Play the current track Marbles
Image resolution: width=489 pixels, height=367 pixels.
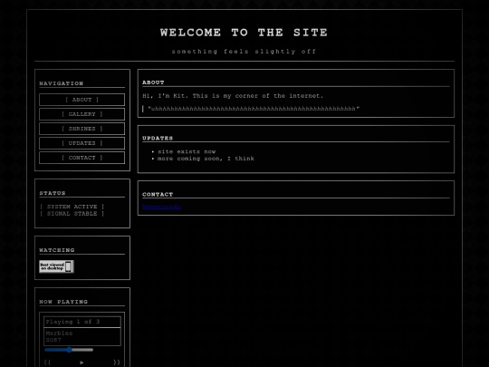point(81,362)
